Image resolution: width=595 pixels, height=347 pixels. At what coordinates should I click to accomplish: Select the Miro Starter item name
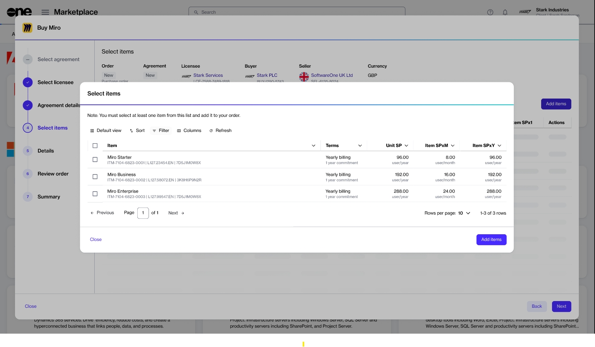coord(119,157)
